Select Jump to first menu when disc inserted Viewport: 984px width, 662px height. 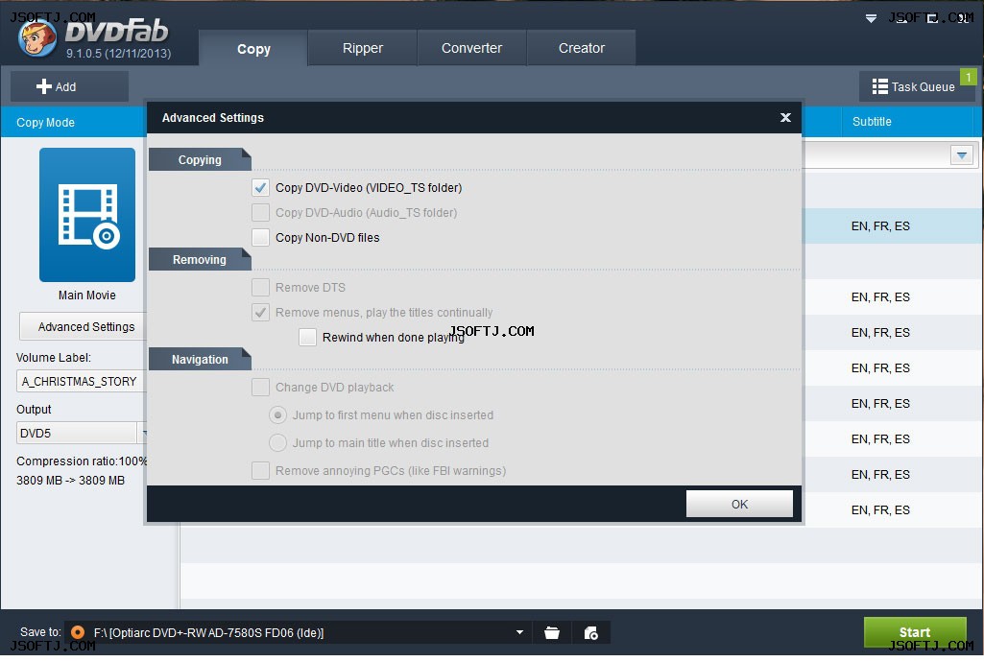click(x=277, y=415)
